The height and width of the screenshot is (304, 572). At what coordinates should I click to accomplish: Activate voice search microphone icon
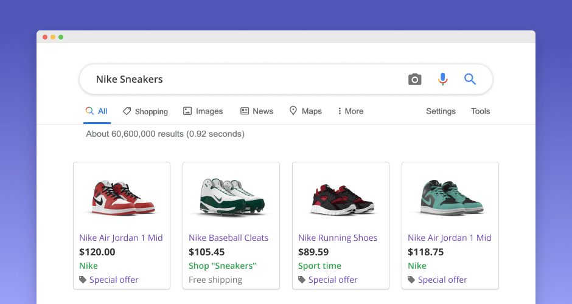point(442,79)
